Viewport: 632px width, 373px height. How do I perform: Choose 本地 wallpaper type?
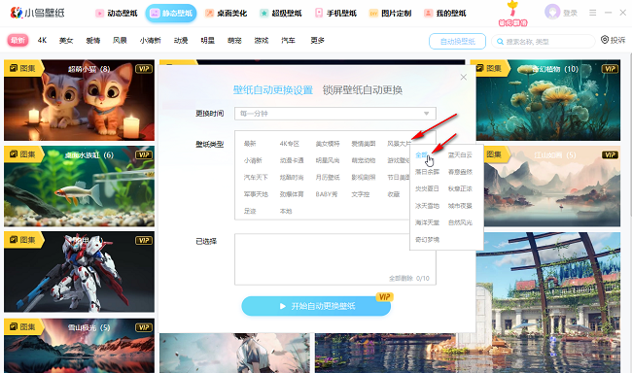click(286, 212)
